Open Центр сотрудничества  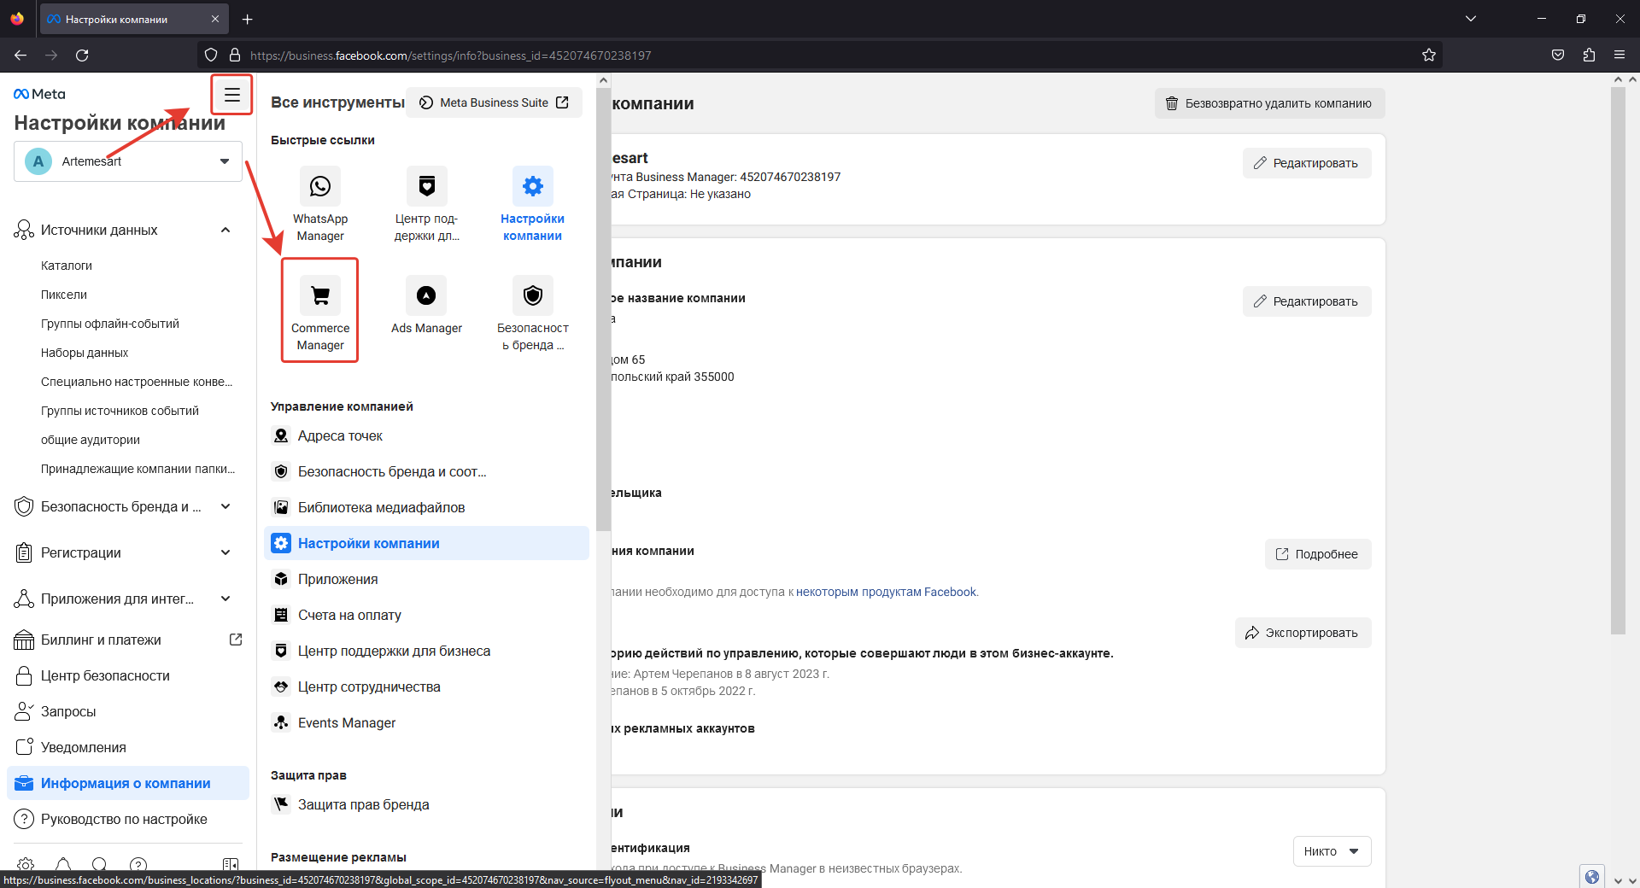(x=426, y=686)
